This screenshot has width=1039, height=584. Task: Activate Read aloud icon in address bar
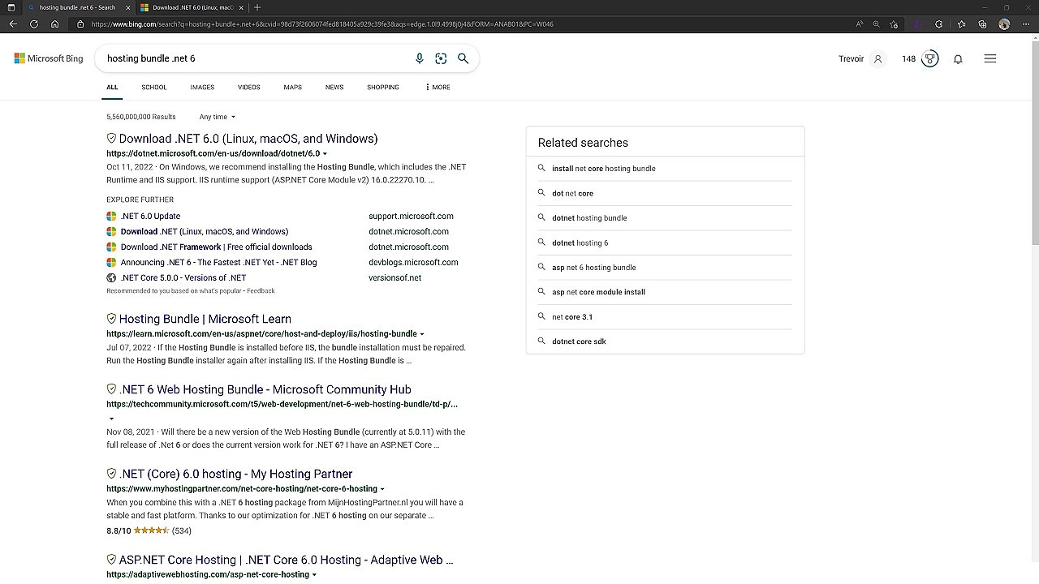(x=859, y=24)
